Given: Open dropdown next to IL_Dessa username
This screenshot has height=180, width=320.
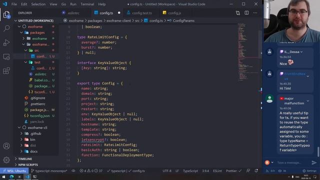Looking at the screenshot, I should tap(301, 52).
